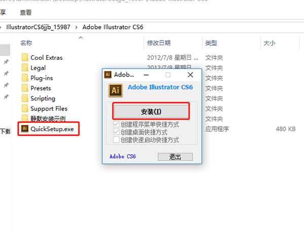The height and width of the screenshot is (234, 304).
Task: Select the Plug-ins folder name
Action: [42, 78]
